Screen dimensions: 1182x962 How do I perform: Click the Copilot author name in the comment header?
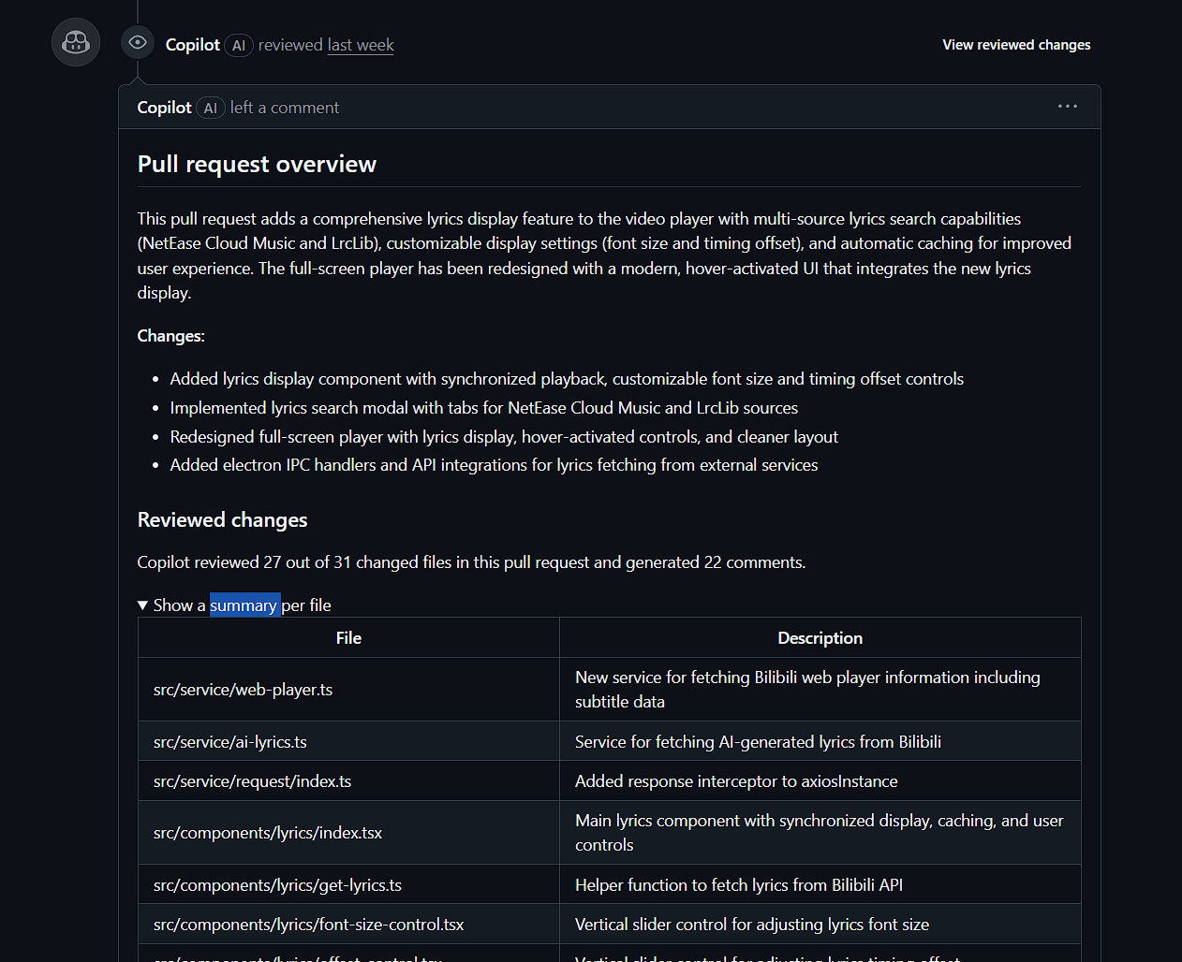click(x=164, y=108)
